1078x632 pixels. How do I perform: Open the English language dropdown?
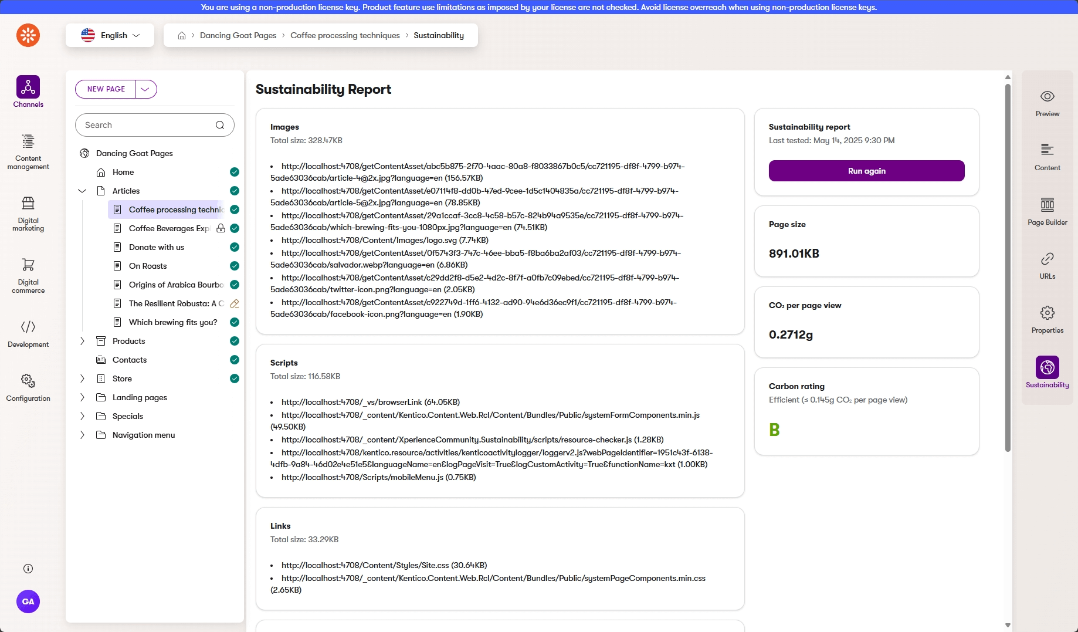110,35
